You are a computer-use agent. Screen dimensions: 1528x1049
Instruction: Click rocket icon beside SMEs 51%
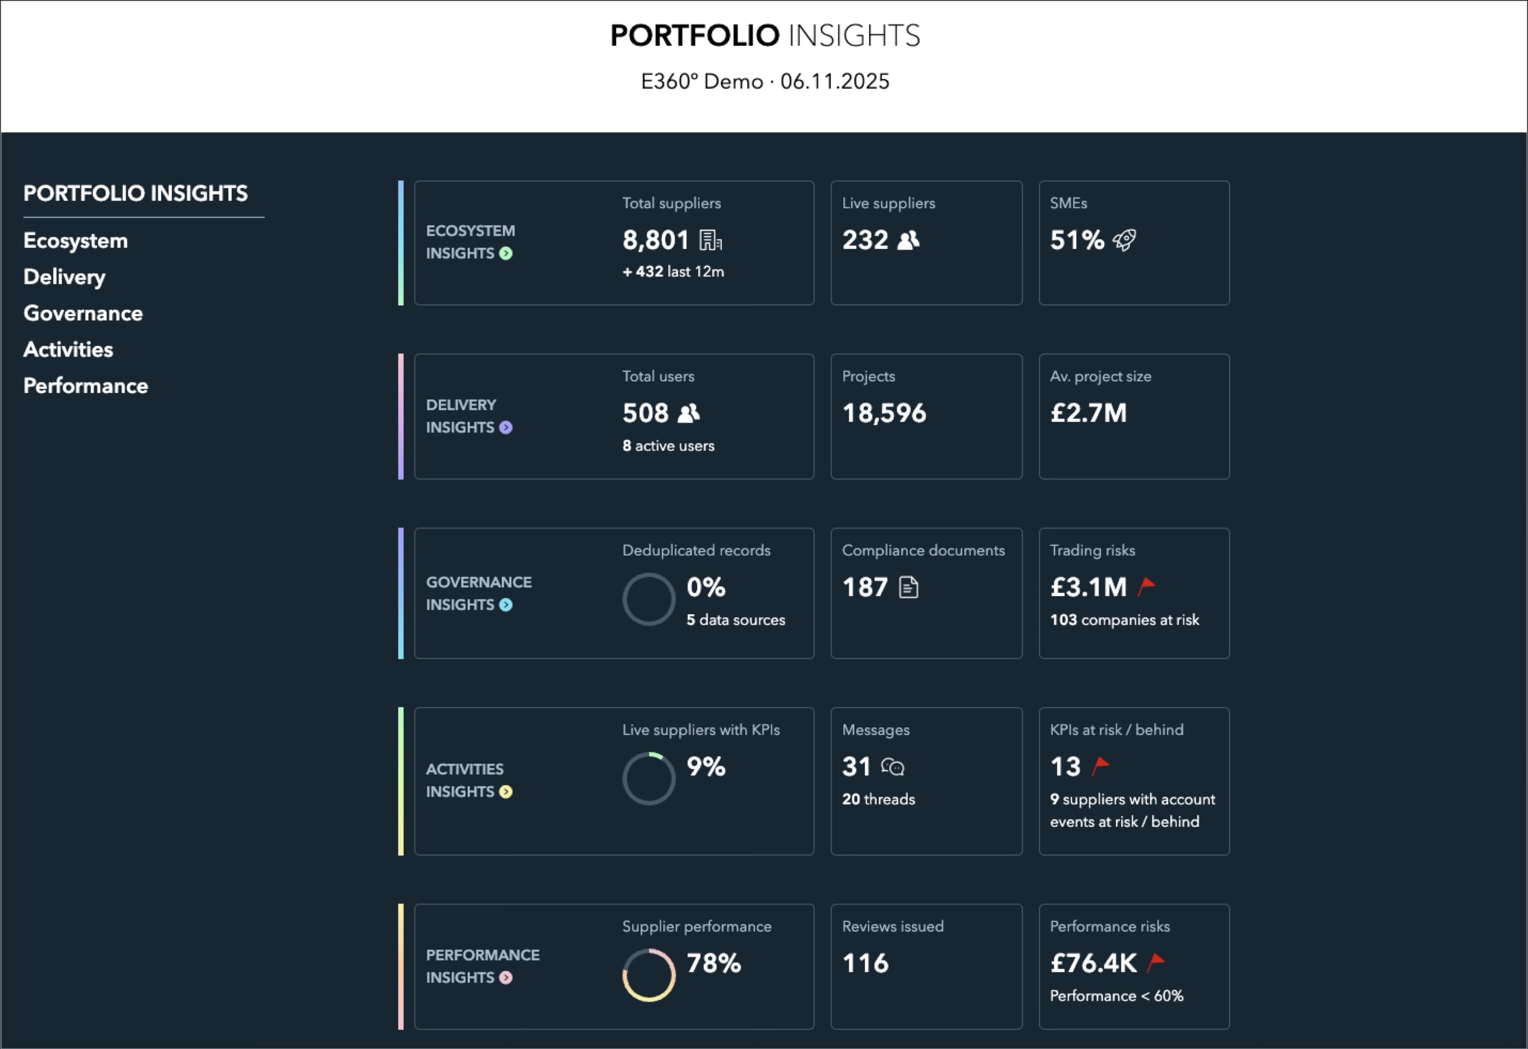pos(1124,240)
